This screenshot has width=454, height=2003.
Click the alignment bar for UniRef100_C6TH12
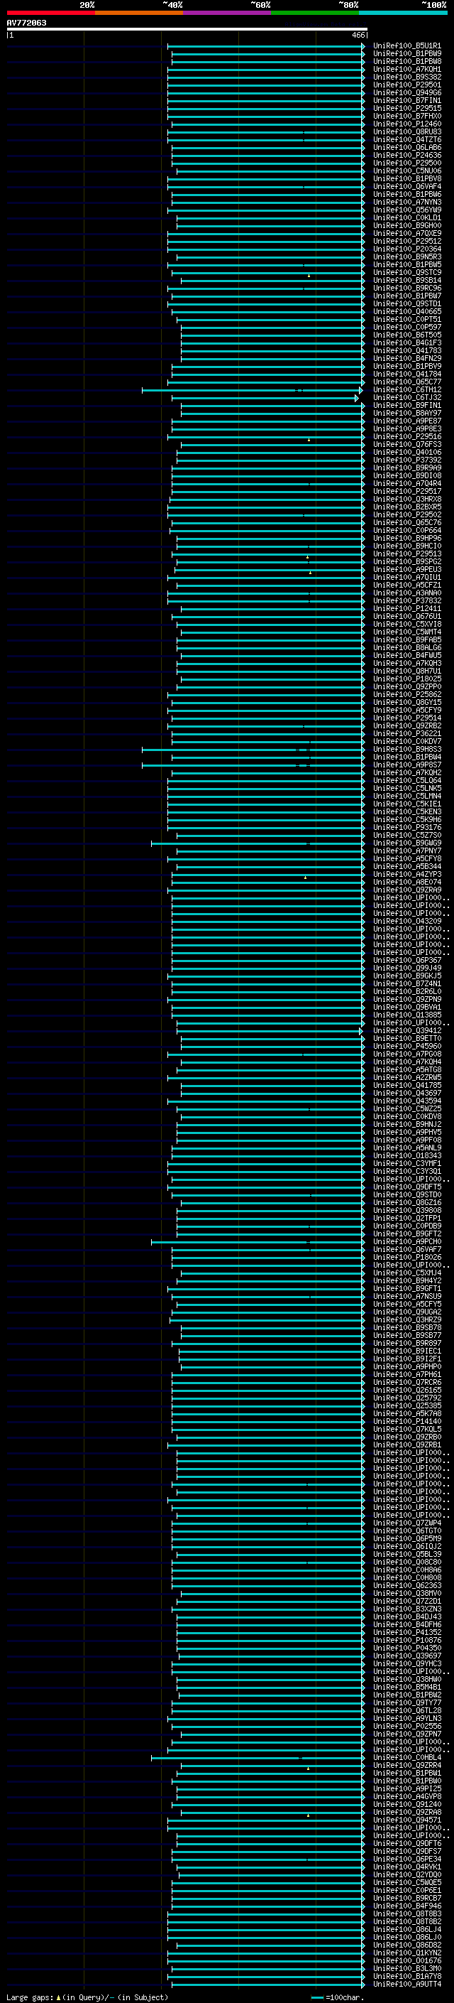click(x=253, y=390)
